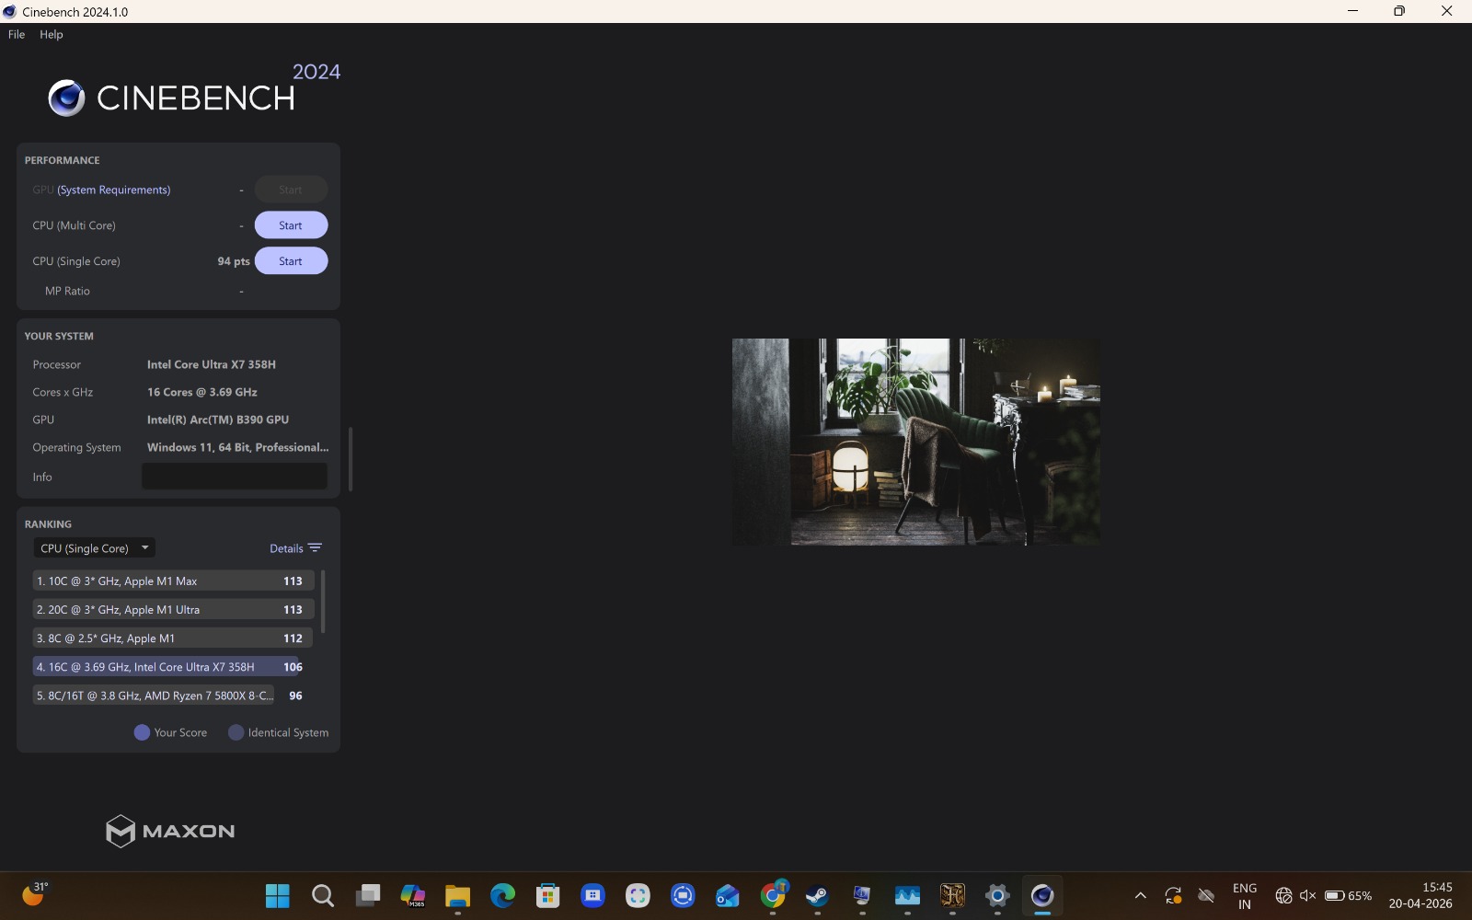The width and height of the screenshot is (1472, 920).
Task: Toggle the Your Score legend indicator
Action: 142,732
